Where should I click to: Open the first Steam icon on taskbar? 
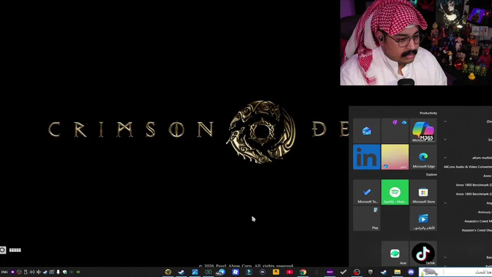coord(181,272)
